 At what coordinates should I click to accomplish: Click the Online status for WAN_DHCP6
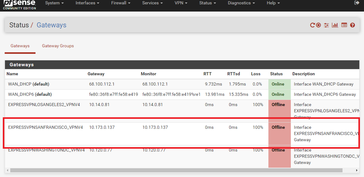(278, 95)
